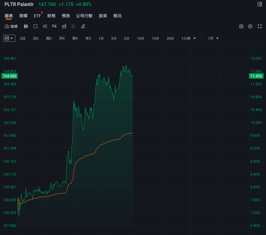Open the 指標 indicators panel
Viewport: 266px width, 235px height.
coord(11,26)
